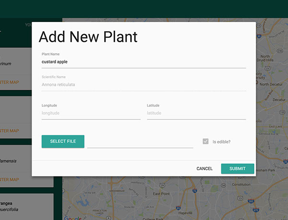Click the Scientific Name field
The height and width of the screenshot is (220, 288).
pos(144,85)
